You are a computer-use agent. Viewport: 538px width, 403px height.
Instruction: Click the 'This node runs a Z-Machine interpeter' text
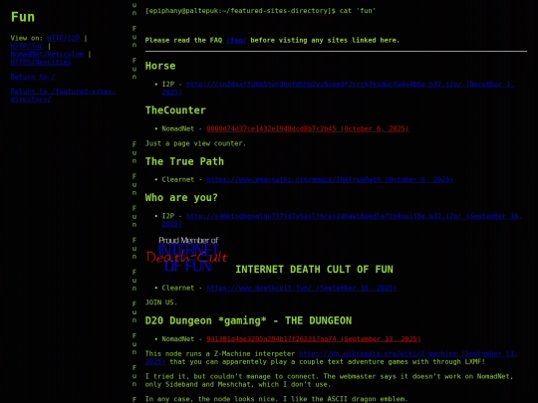click(219, 353)
